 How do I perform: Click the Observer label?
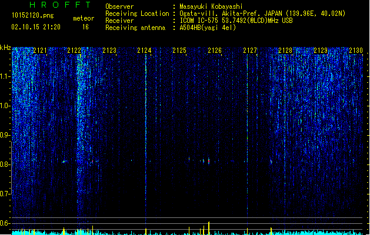click(x=119, y=6)
